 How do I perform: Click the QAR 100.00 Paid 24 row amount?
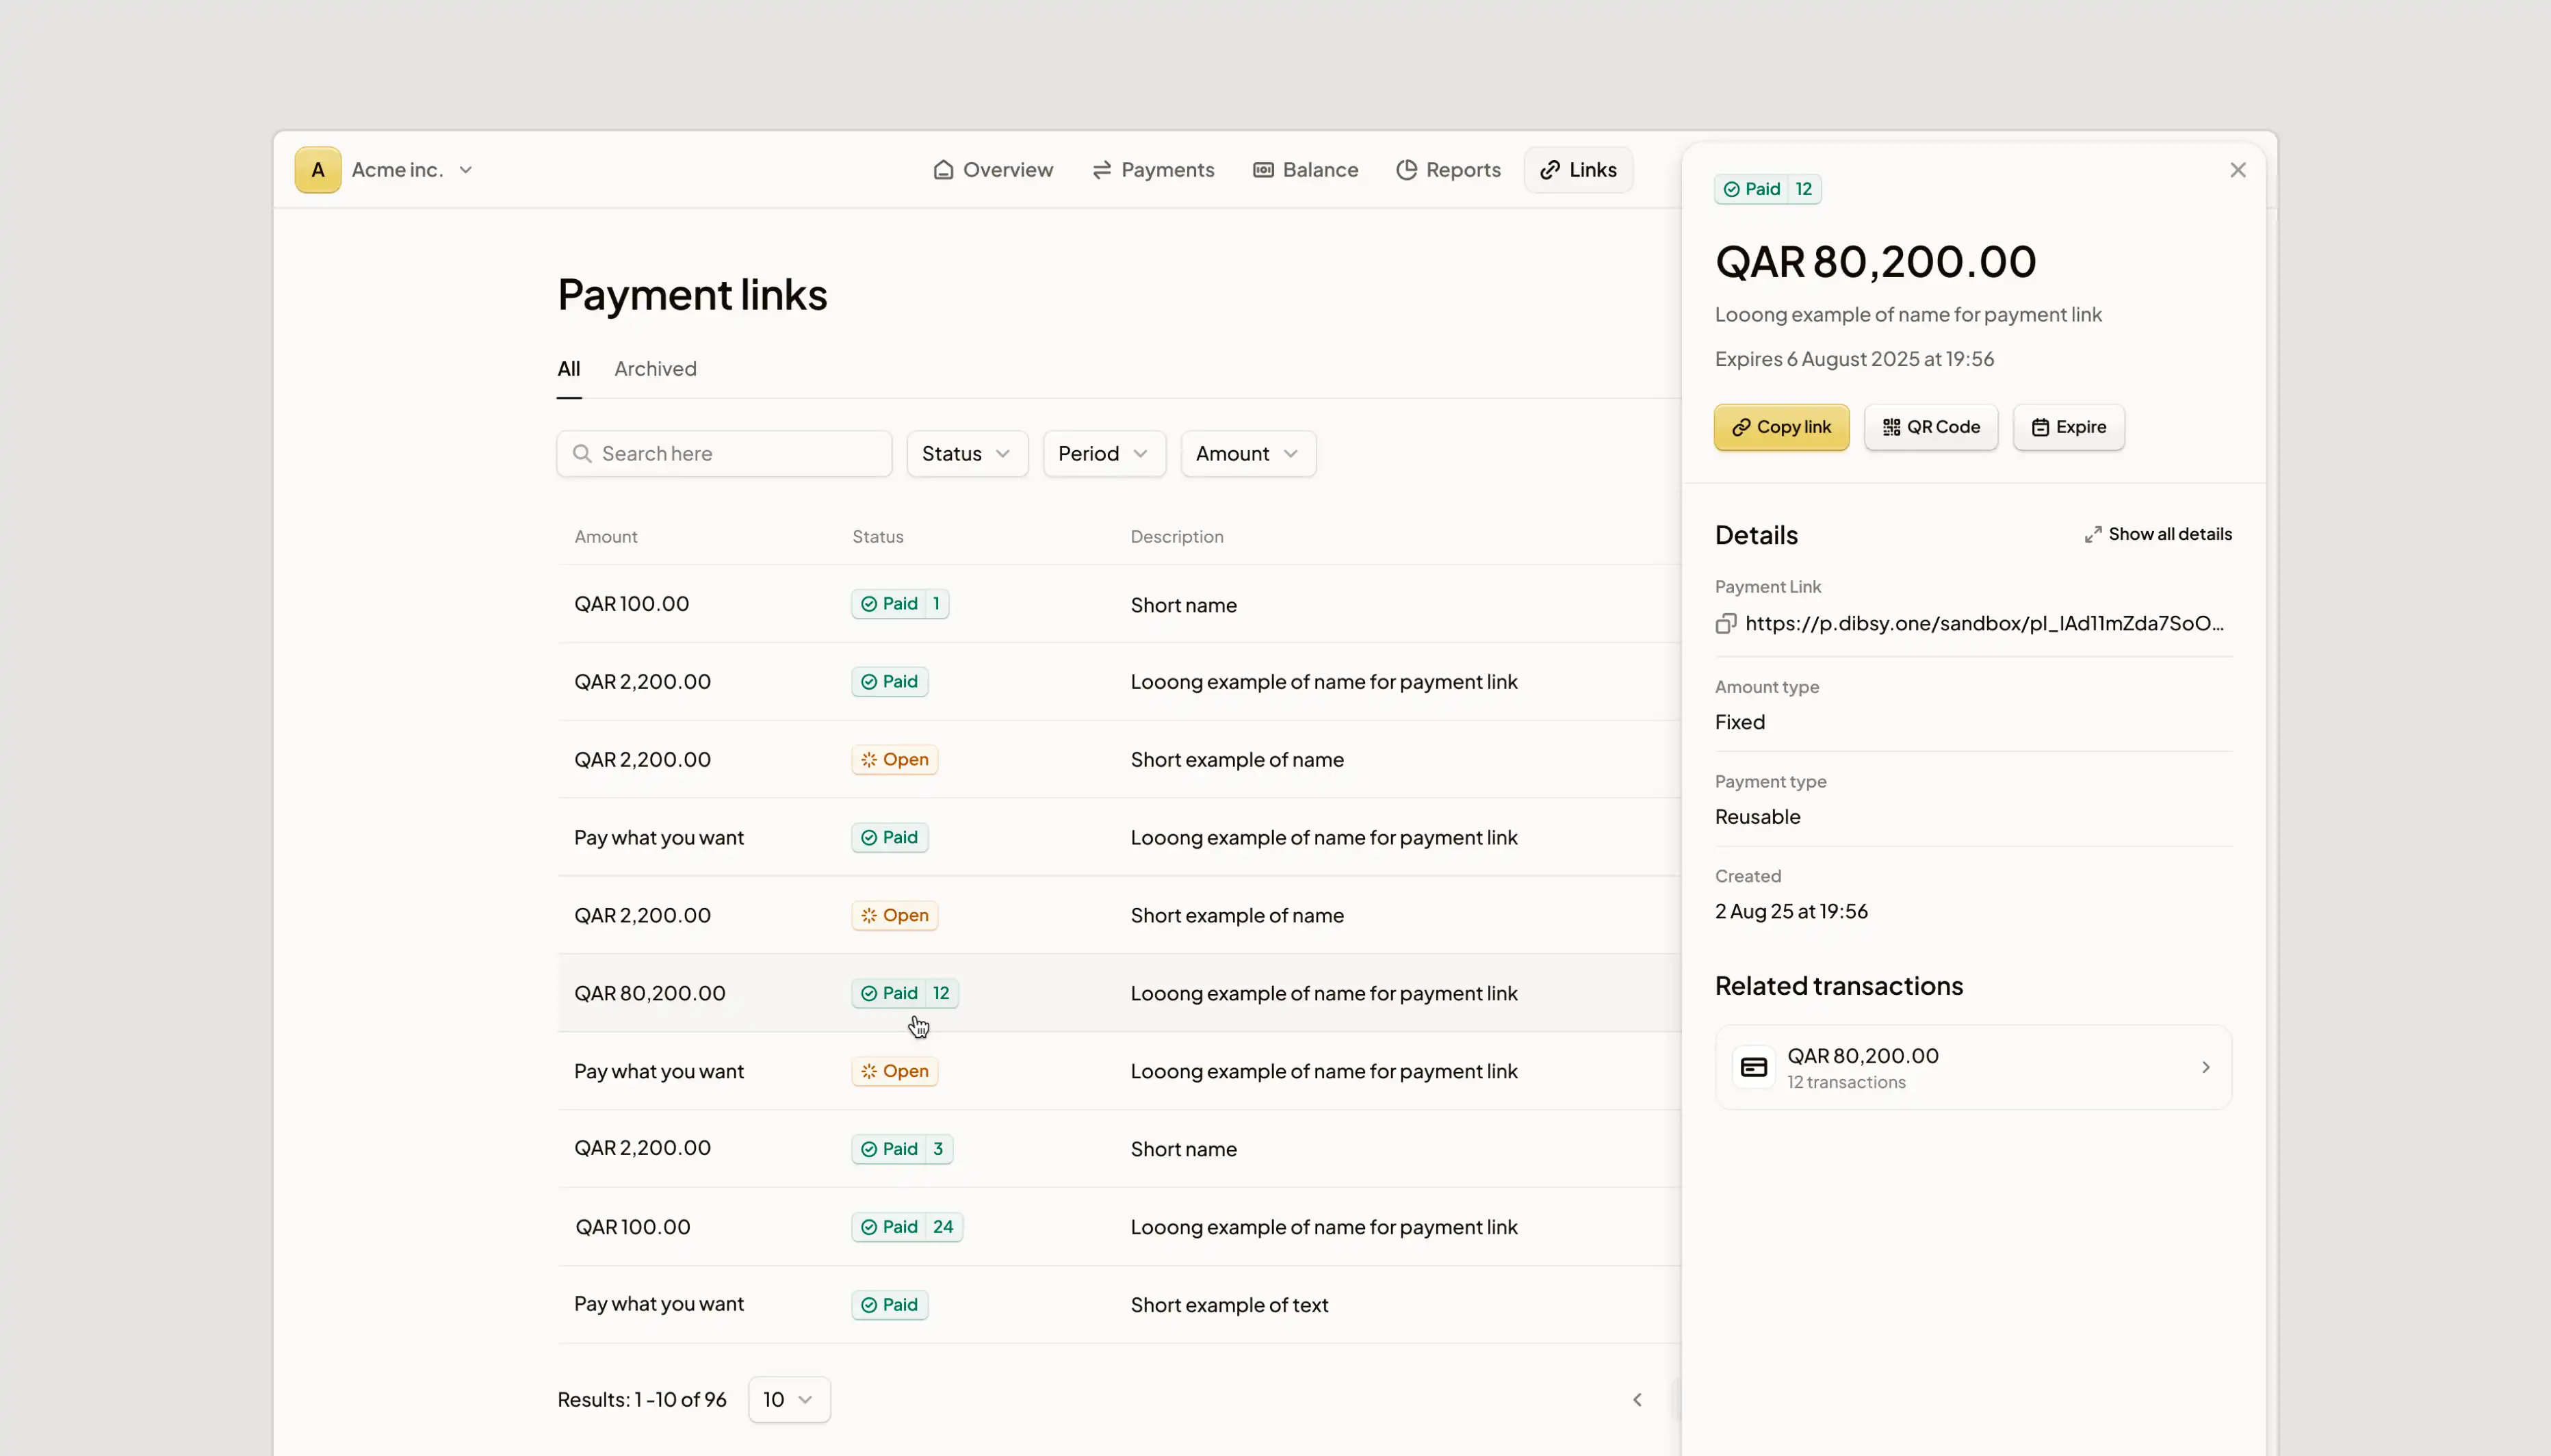pos(633,1227)
